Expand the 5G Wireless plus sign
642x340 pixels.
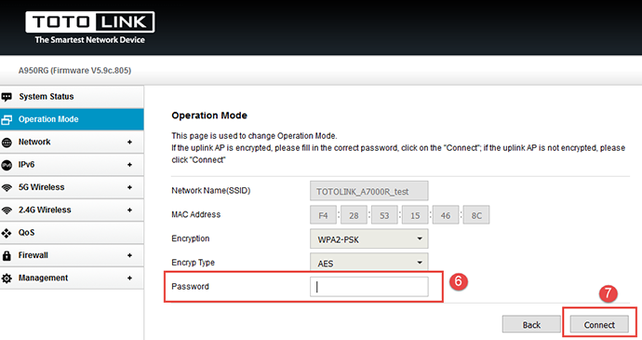pos(129,187)
